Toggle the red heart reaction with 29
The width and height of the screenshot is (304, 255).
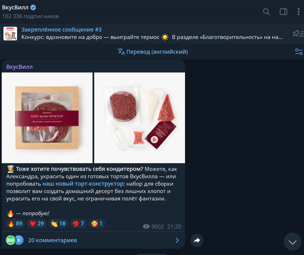37,224
